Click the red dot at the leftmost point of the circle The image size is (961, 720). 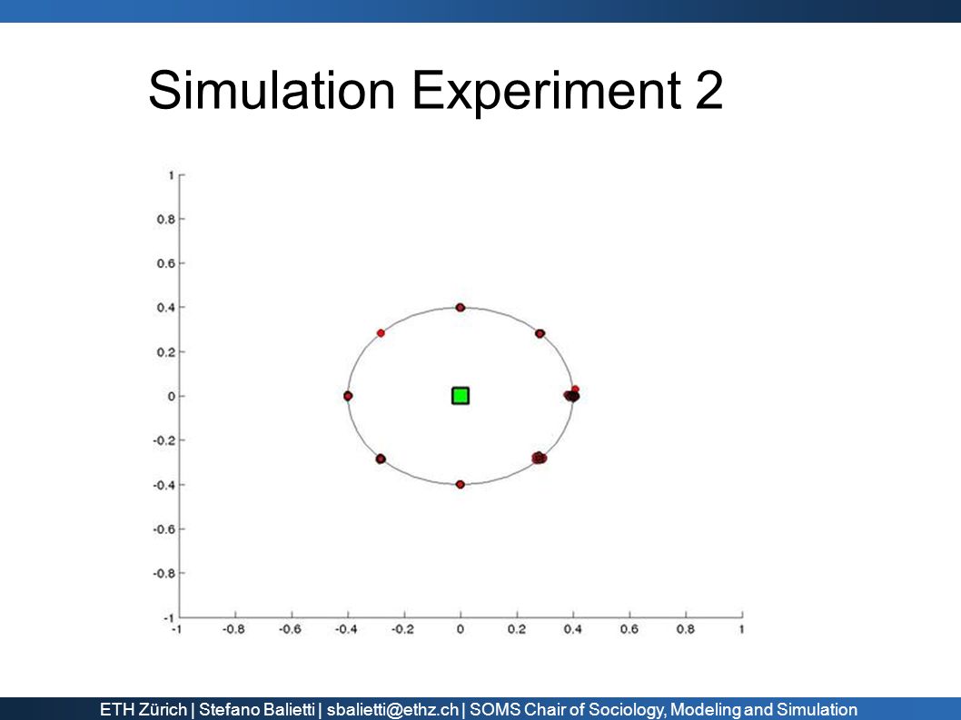click(x=348, y=396)
